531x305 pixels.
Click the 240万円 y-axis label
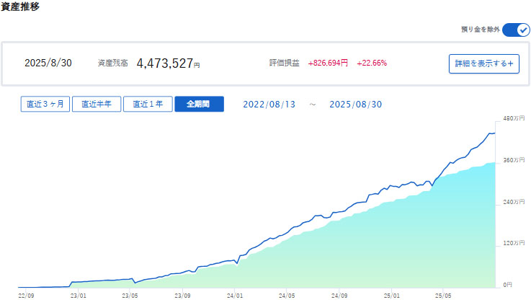[x=514, y=202]
